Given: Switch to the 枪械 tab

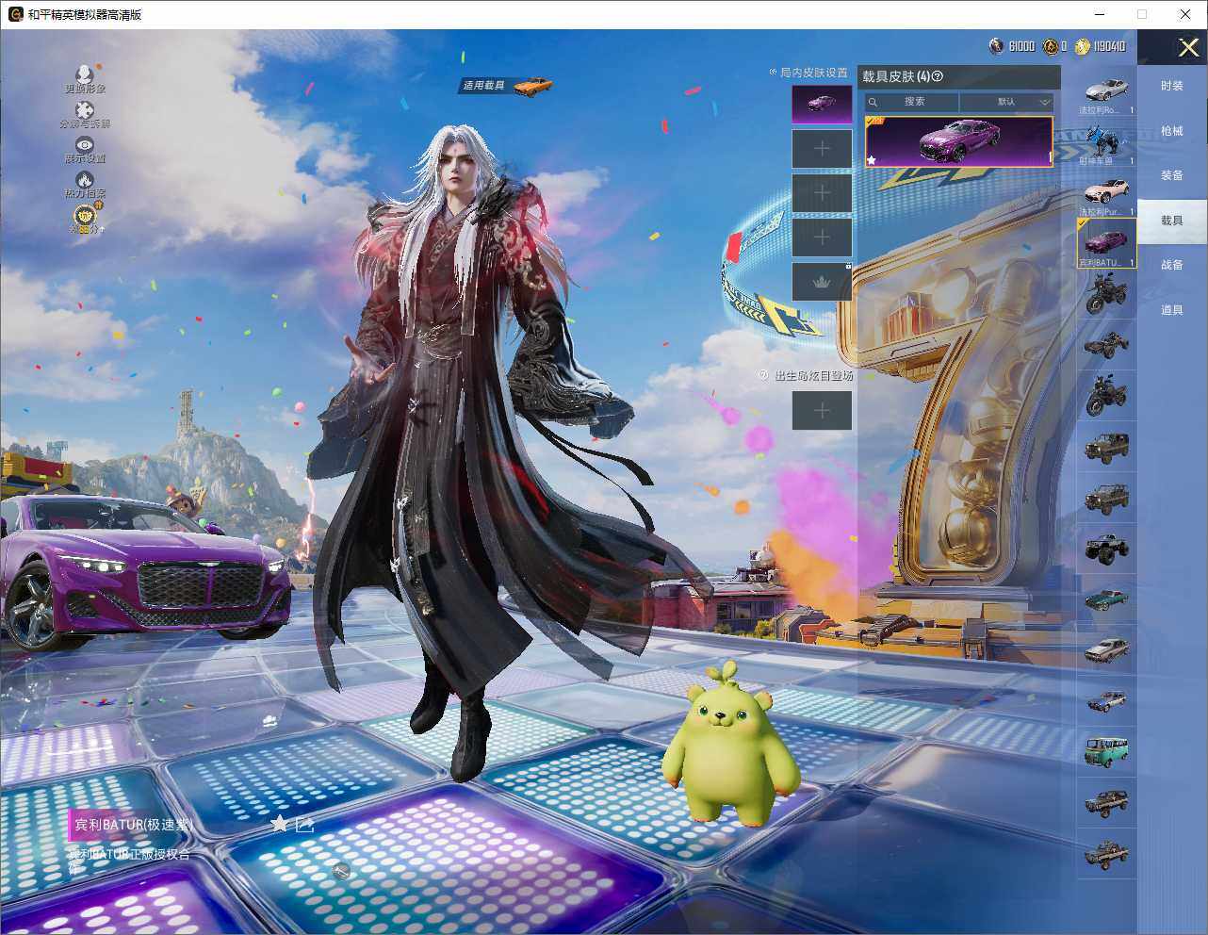Looking at the screenshot, I should coord(1172,131).
